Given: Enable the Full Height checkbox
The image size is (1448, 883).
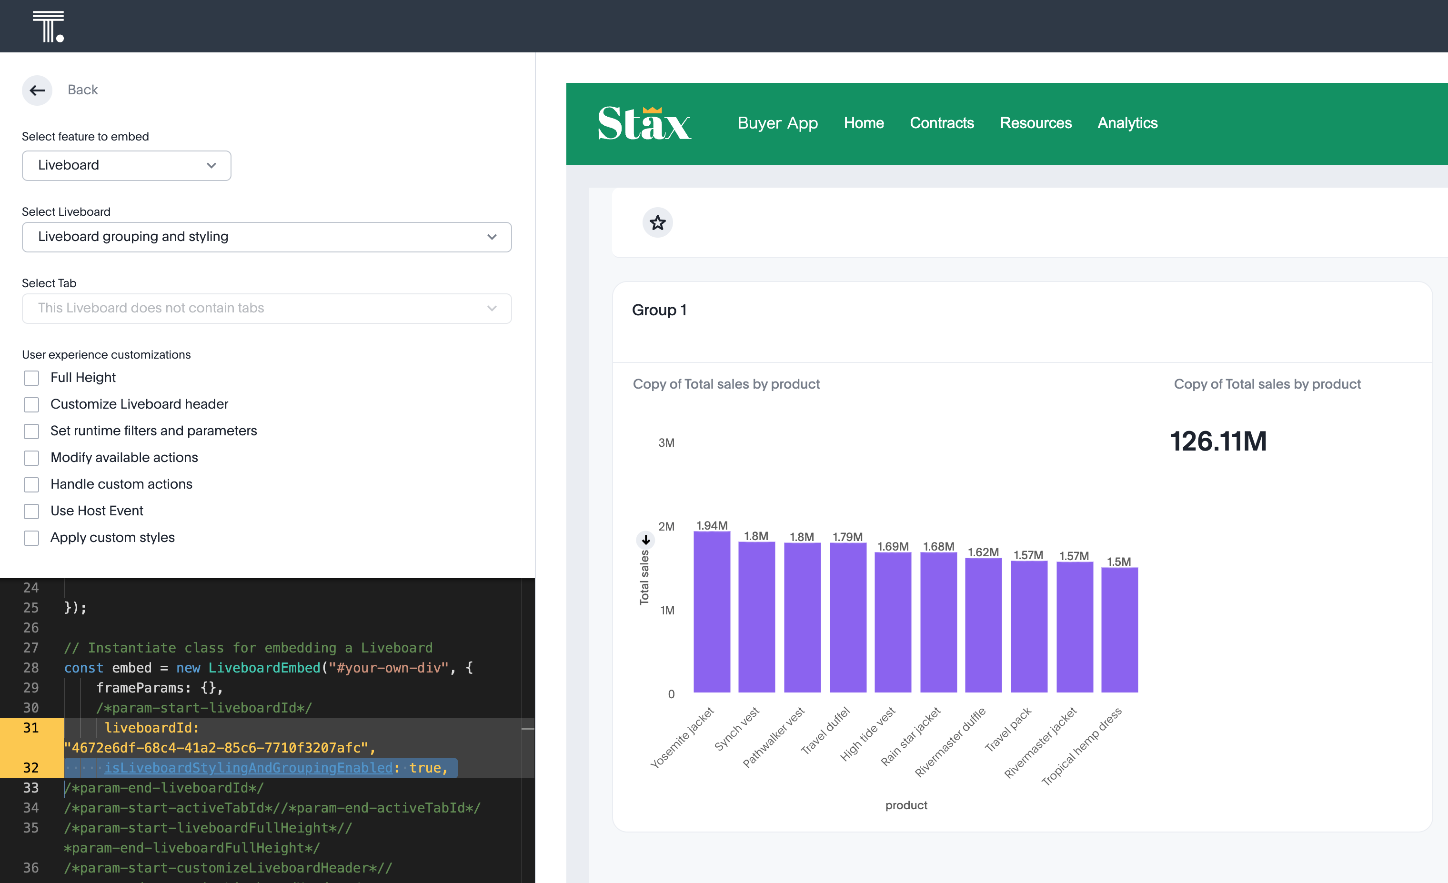Looking at the screenshot, I should pyautogui.click(x=31, y=378).
